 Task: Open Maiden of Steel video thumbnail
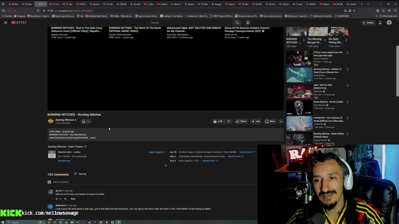[299, 75]
